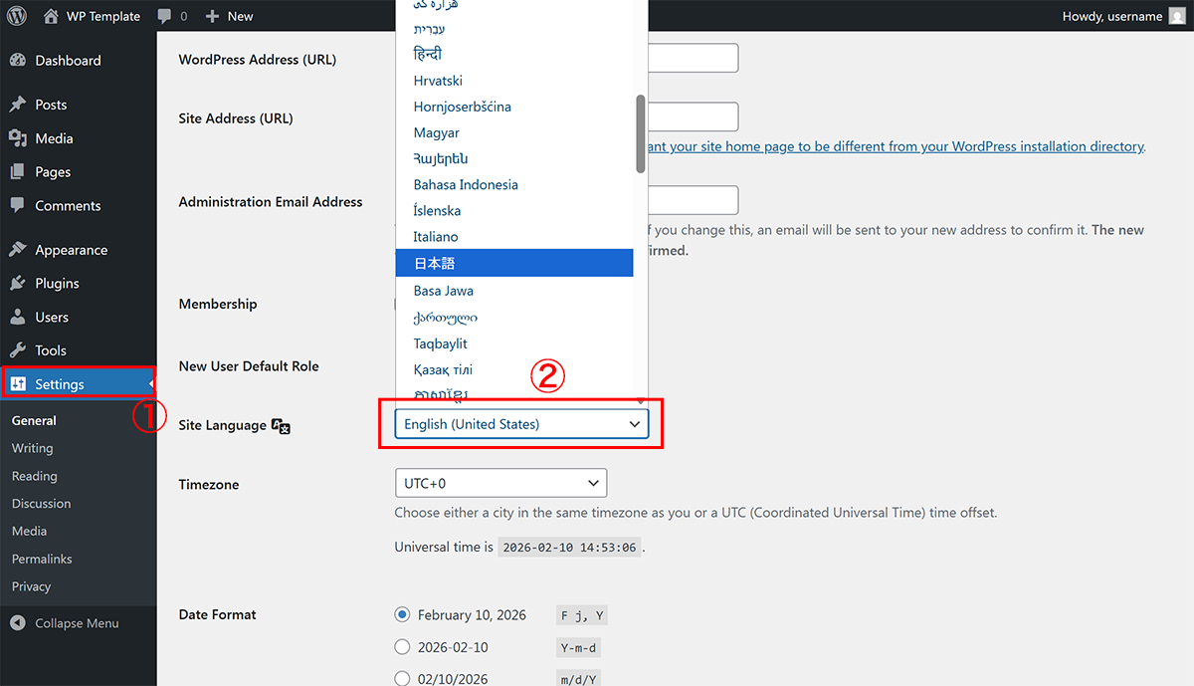Choose Basa Jawa in the language list

tap(443, 291)
